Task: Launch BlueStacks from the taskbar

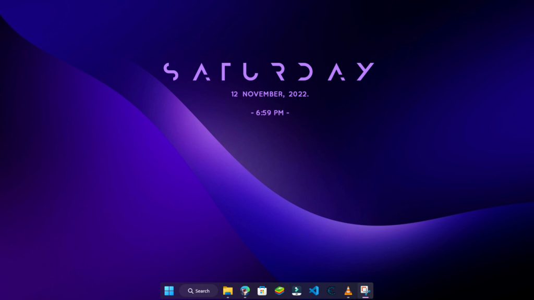Action: (x=280, y=291)
